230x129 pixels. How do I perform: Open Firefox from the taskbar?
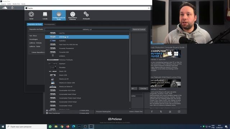pos(68,126)
